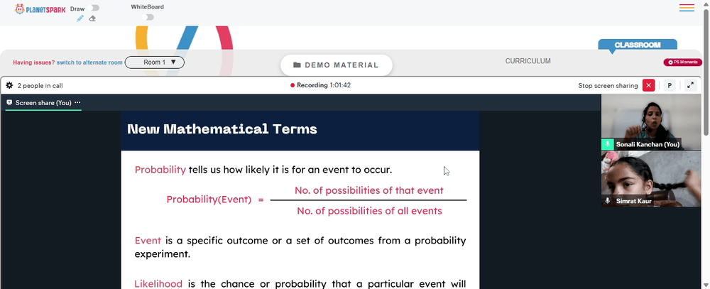Viewport: 710px width, 289px height.
Task: Toggle the WhiteBoard switch
Action: click(x=148, y=17)
